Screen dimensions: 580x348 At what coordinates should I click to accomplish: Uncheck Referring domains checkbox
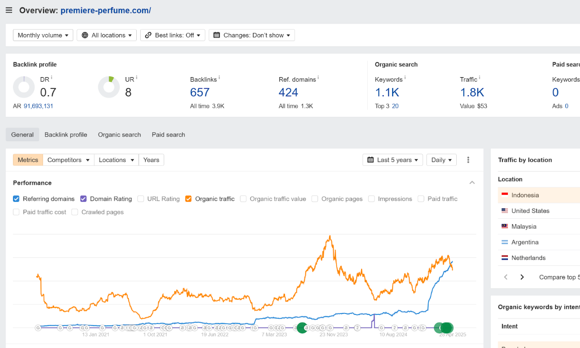pyautogui.click(x=16, y=199)
